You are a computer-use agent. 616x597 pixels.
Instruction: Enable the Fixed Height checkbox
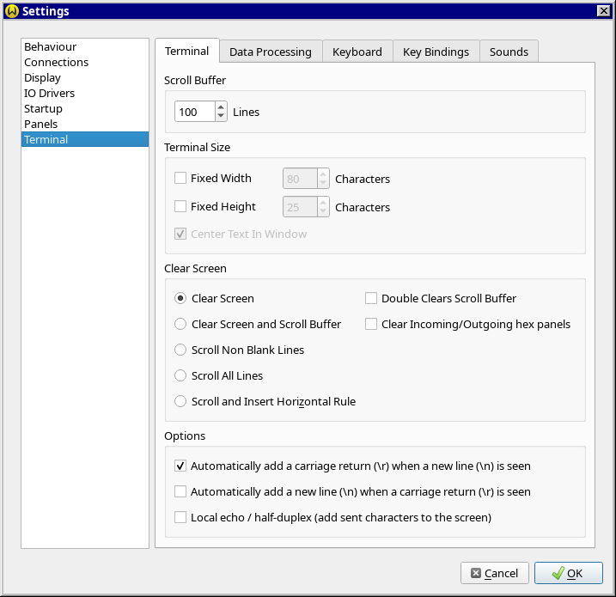tap(180, 207)
